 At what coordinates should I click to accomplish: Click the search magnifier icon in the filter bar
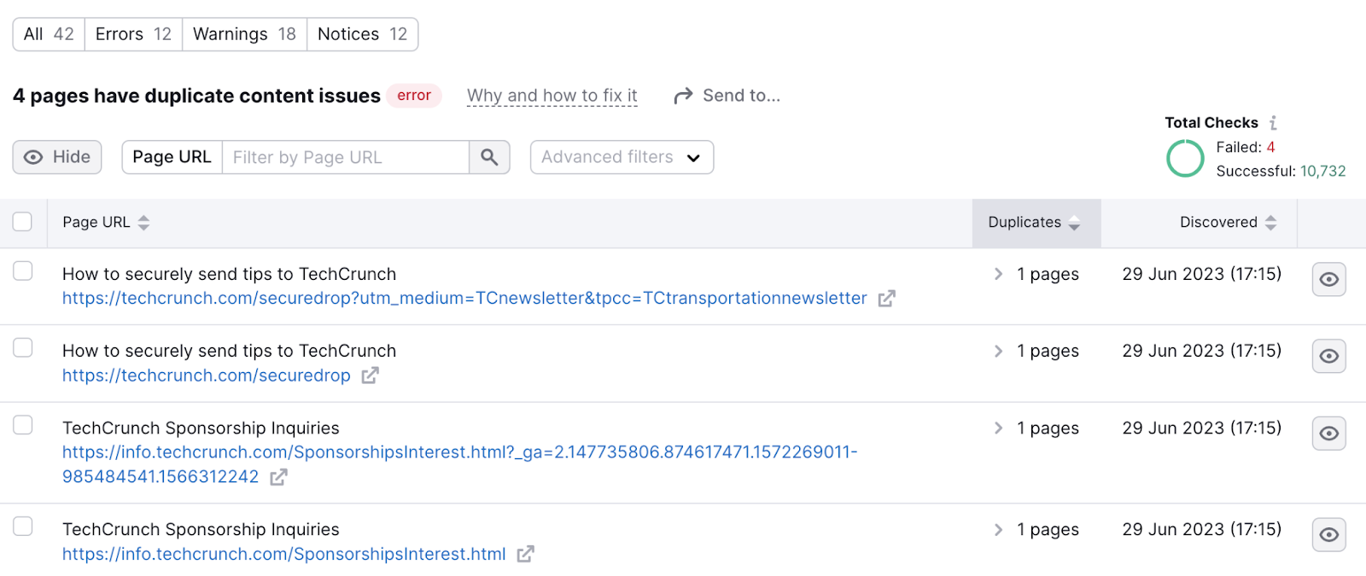coord(488,157)
